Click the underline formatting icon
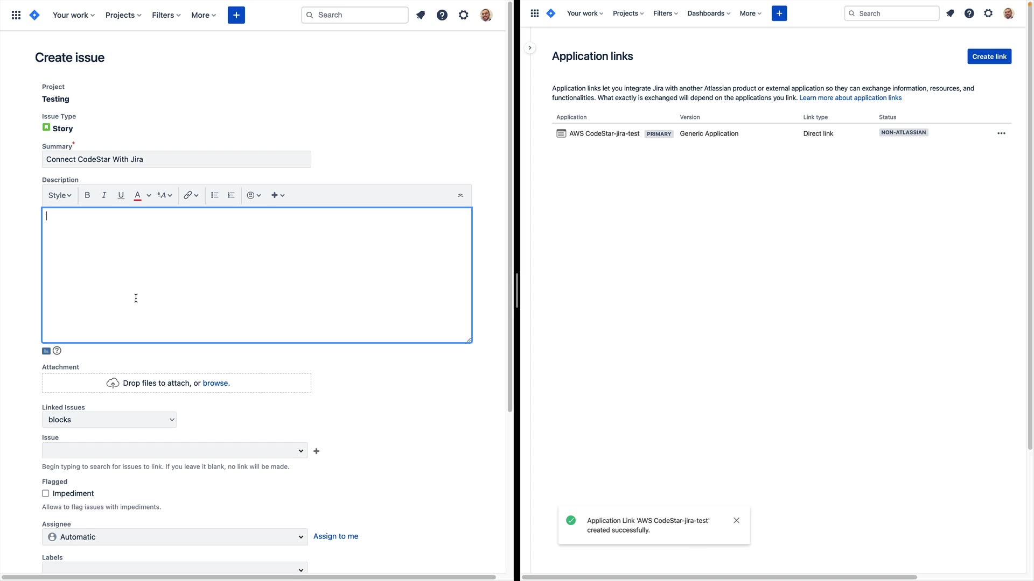Viewport: 1034px width, 581px height. click(121, 195)
